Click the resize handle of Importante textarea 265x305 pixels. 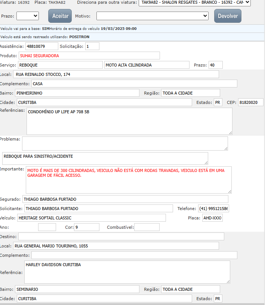tap(229, 192)
